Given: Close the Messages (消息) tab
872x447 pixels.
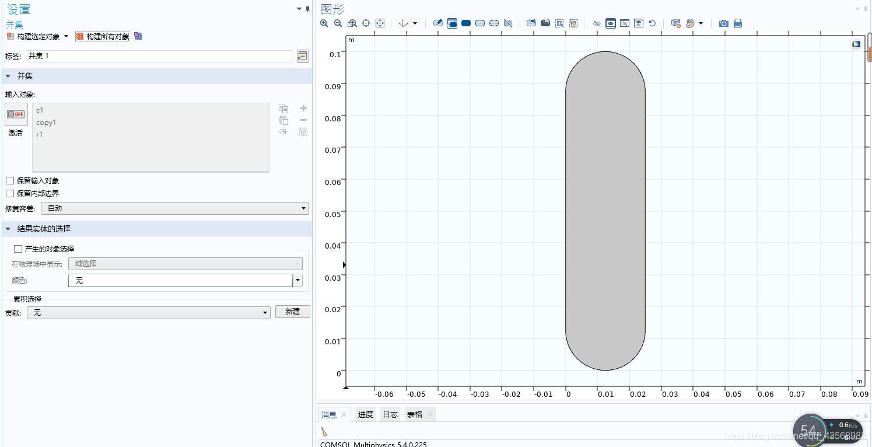Looking at the screenshot, I should (344, 415).
